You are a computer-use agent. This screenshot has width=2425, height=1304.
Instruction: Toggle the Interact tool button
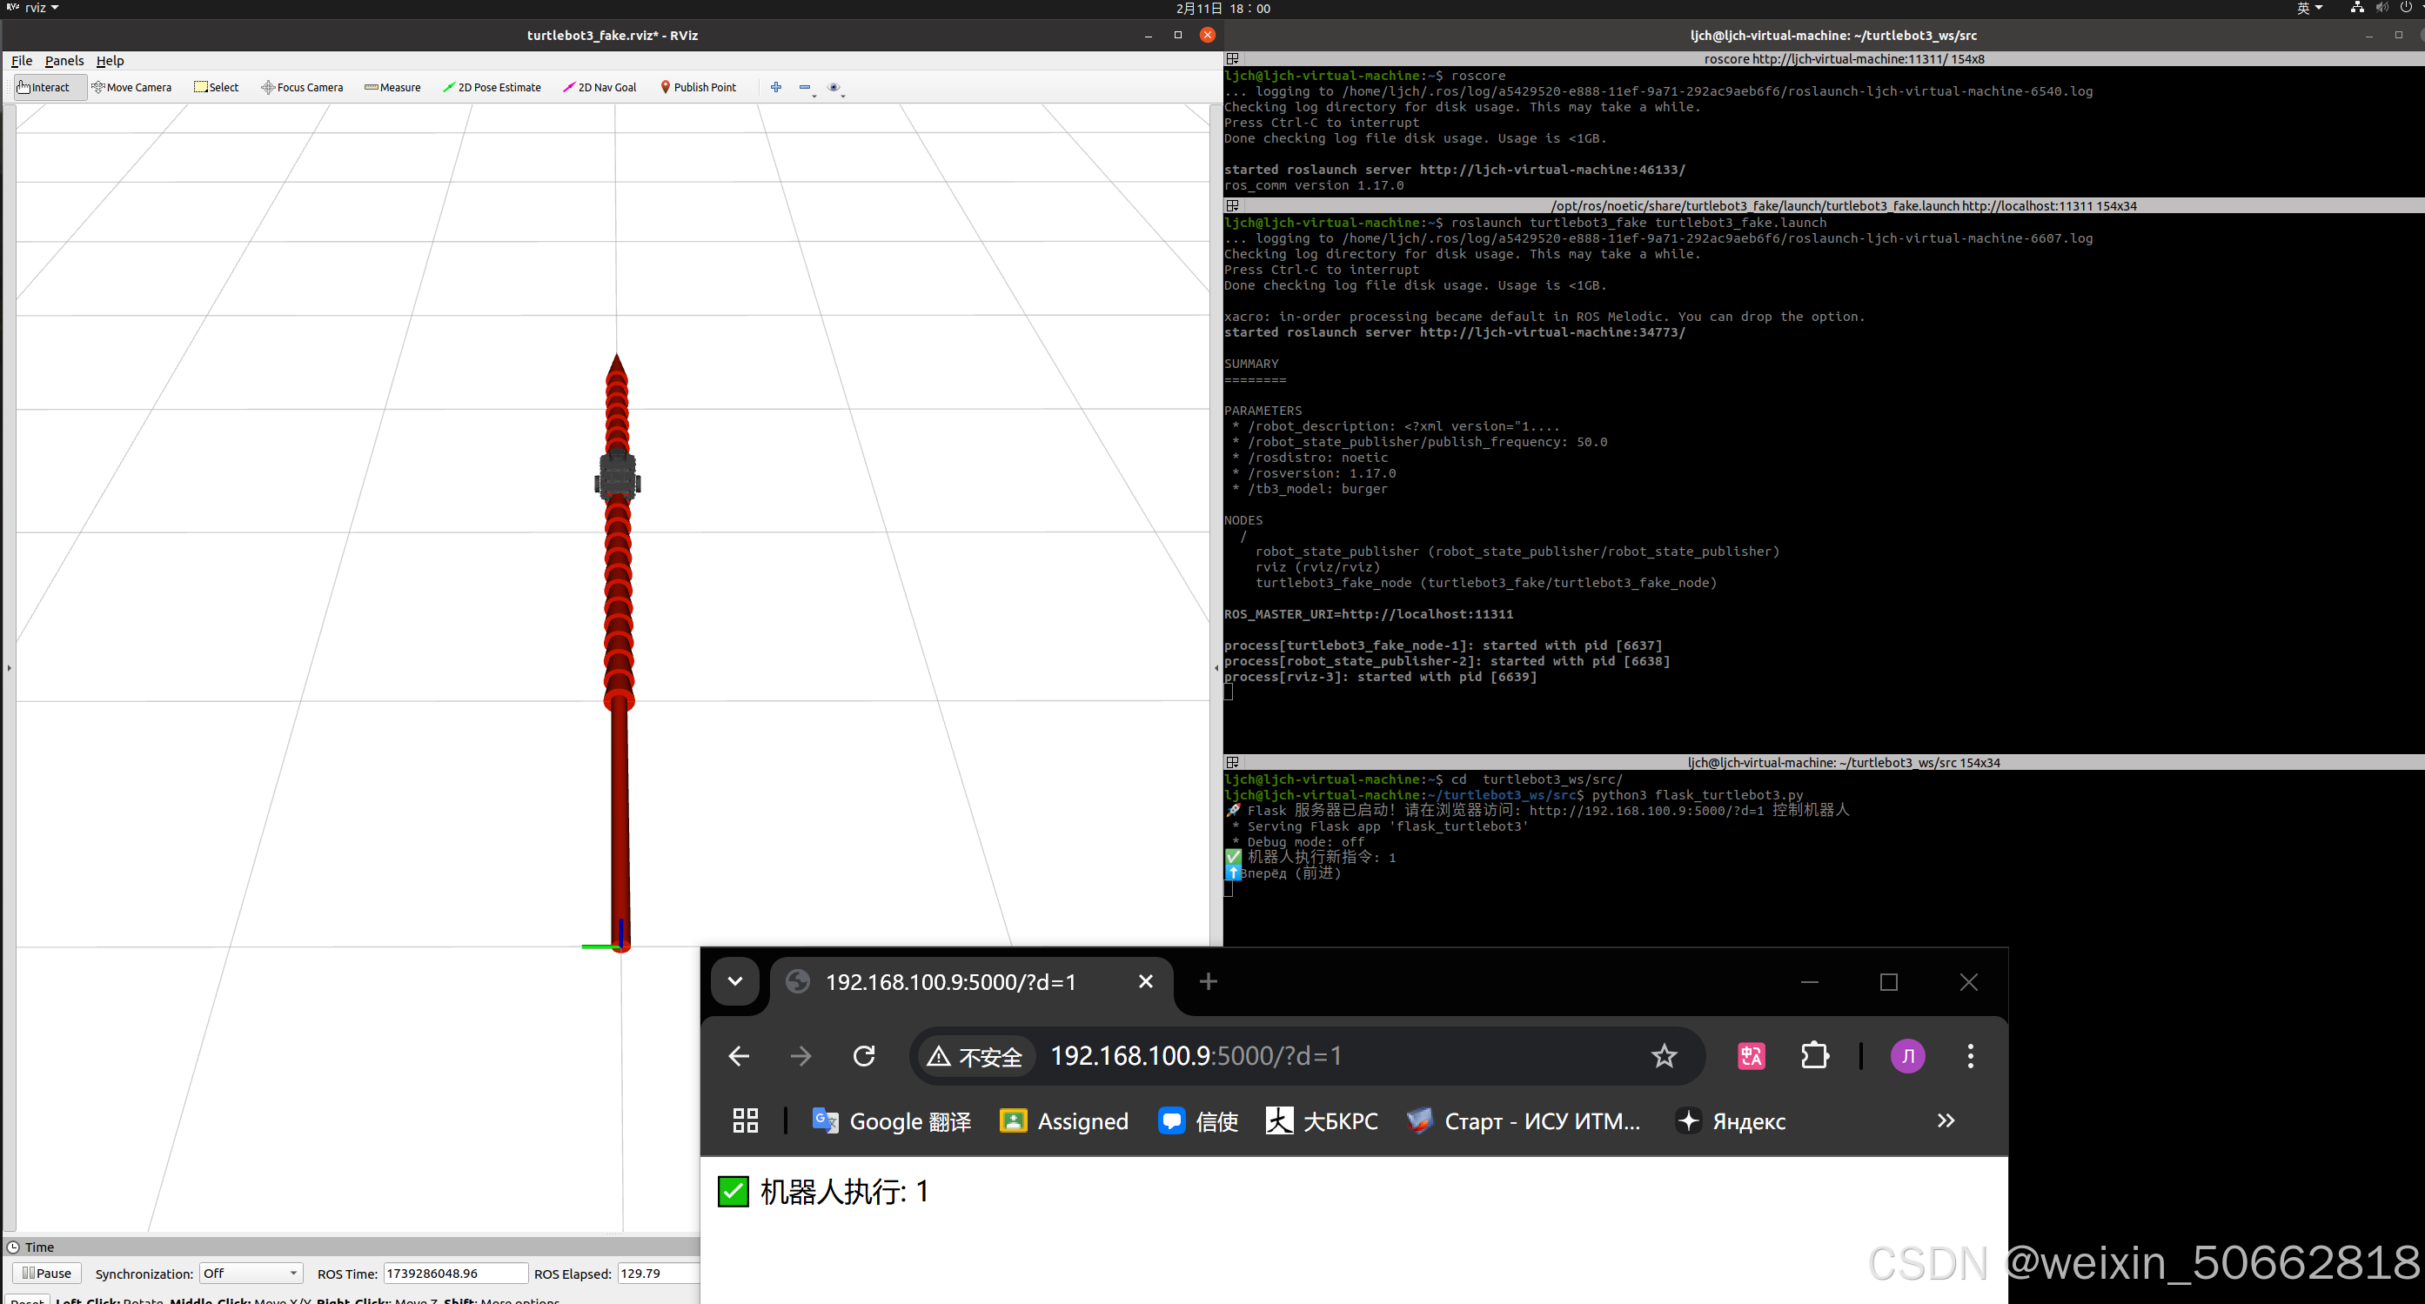pos(44,88)
